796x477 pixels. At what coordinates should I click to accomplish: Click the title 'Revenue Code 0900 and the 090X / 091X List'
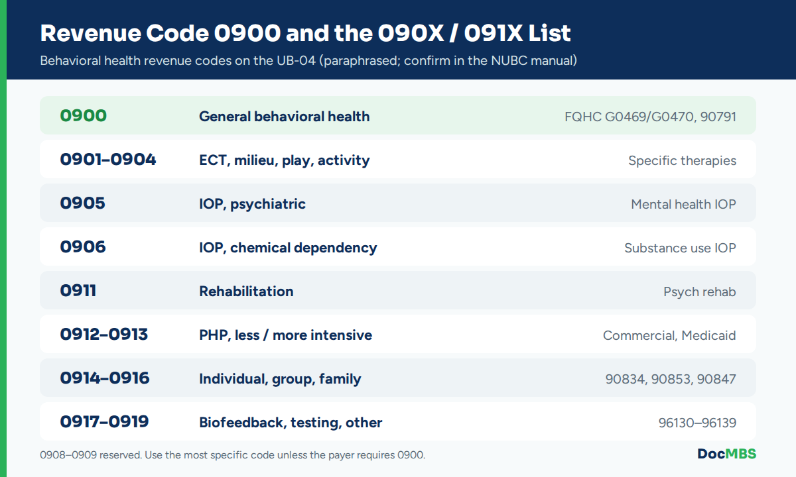[306, 33]
